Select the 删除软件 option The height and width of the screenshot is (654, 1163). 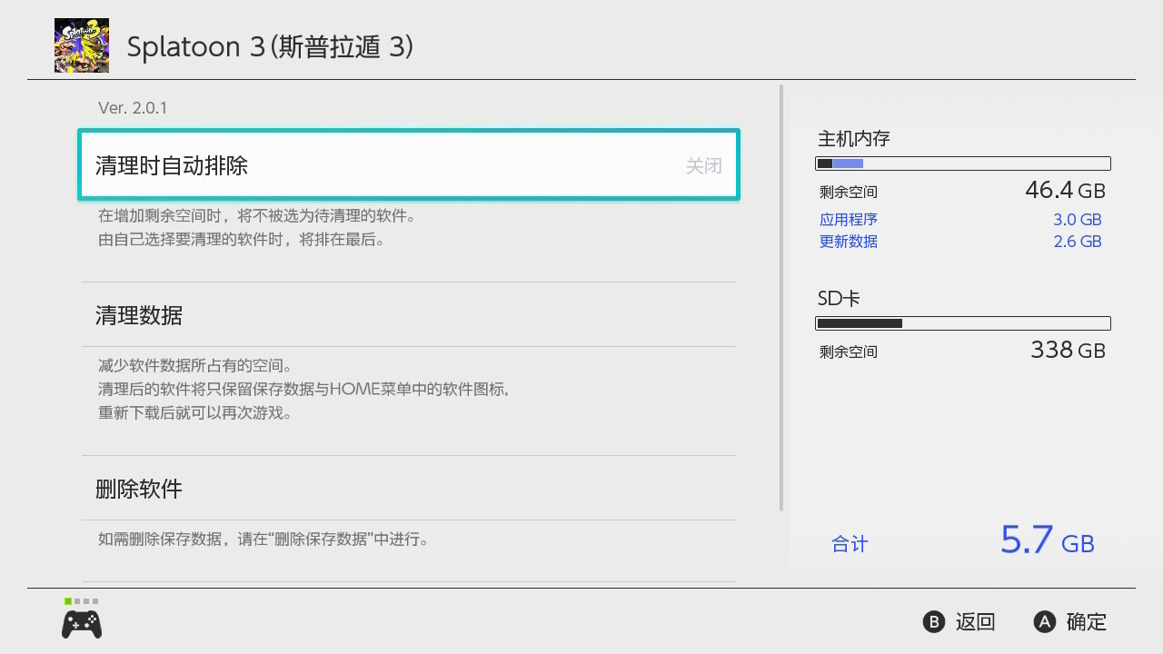pos(409,489)
